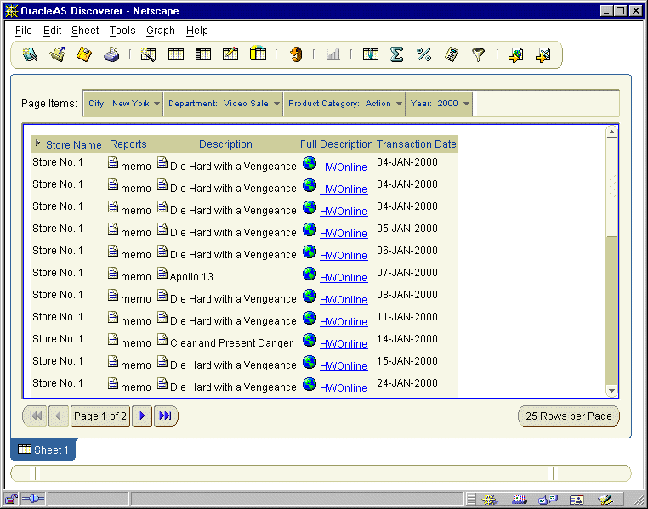Select the Sheet 1 tab
The height and width of the screenshot is (509, 648).
(x=43, y=450)
